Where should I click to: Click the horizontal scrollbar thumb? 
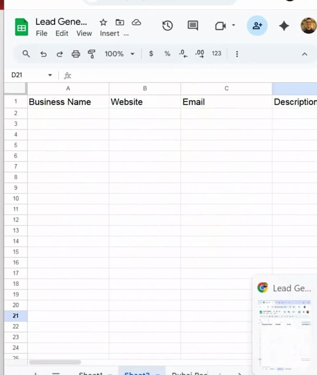(55, 362)
